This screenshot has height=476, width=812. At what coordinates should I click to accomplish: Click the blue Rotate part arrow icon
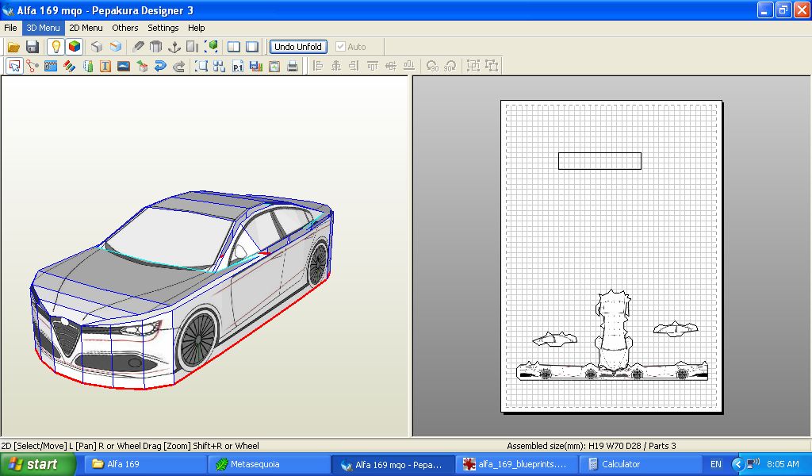click(x=160, y=67)
